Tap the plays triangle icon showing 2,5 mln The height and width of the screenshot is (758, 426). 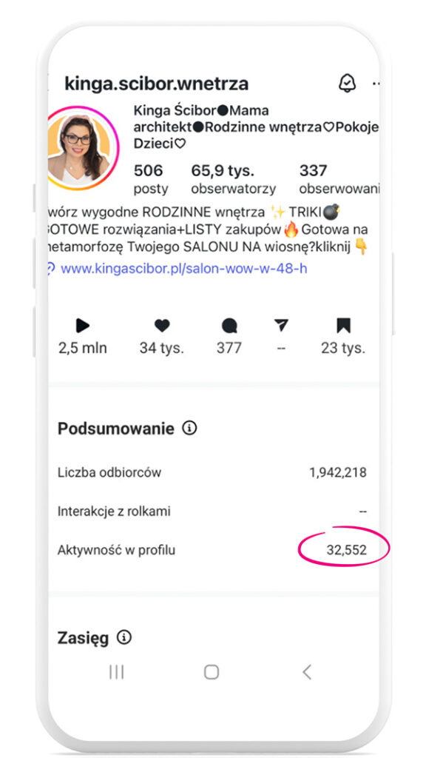point(83,326)
